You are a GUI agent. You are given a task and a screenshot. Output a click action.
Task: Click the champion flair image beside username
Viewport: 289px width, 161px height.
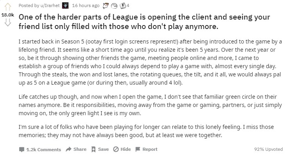click(x=65, y=5)
